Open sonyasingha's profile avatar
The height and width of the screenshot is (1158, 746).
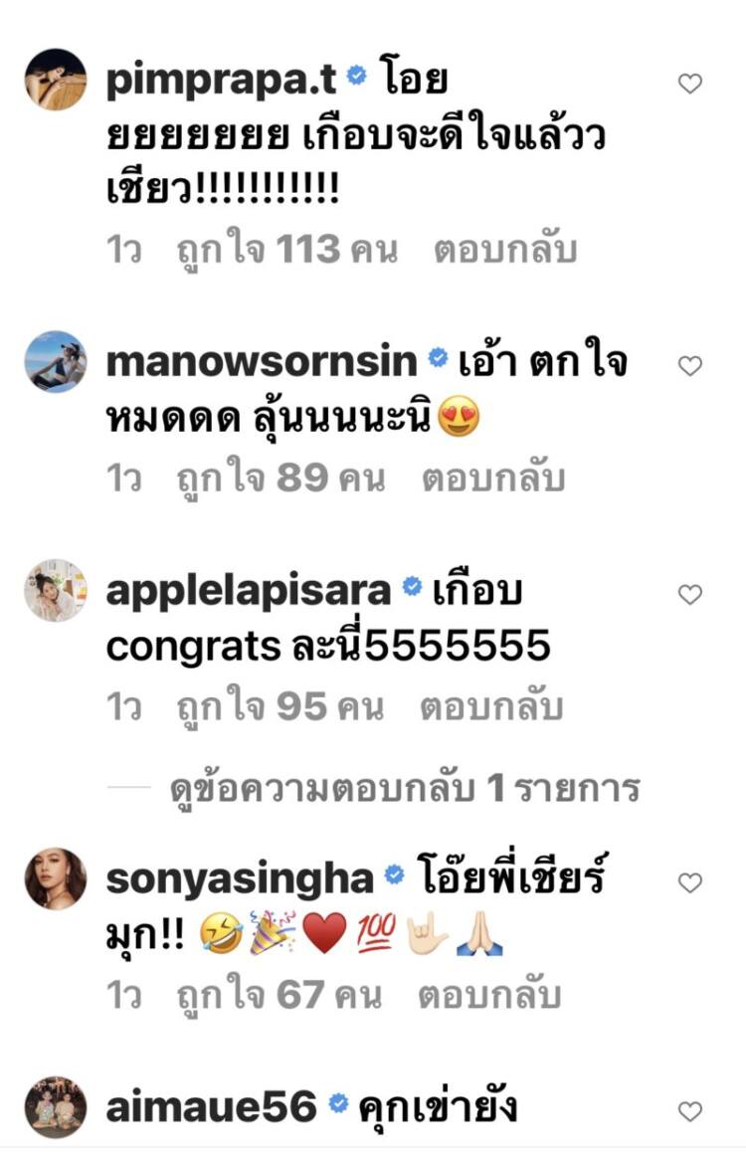[x=56, y=878]
